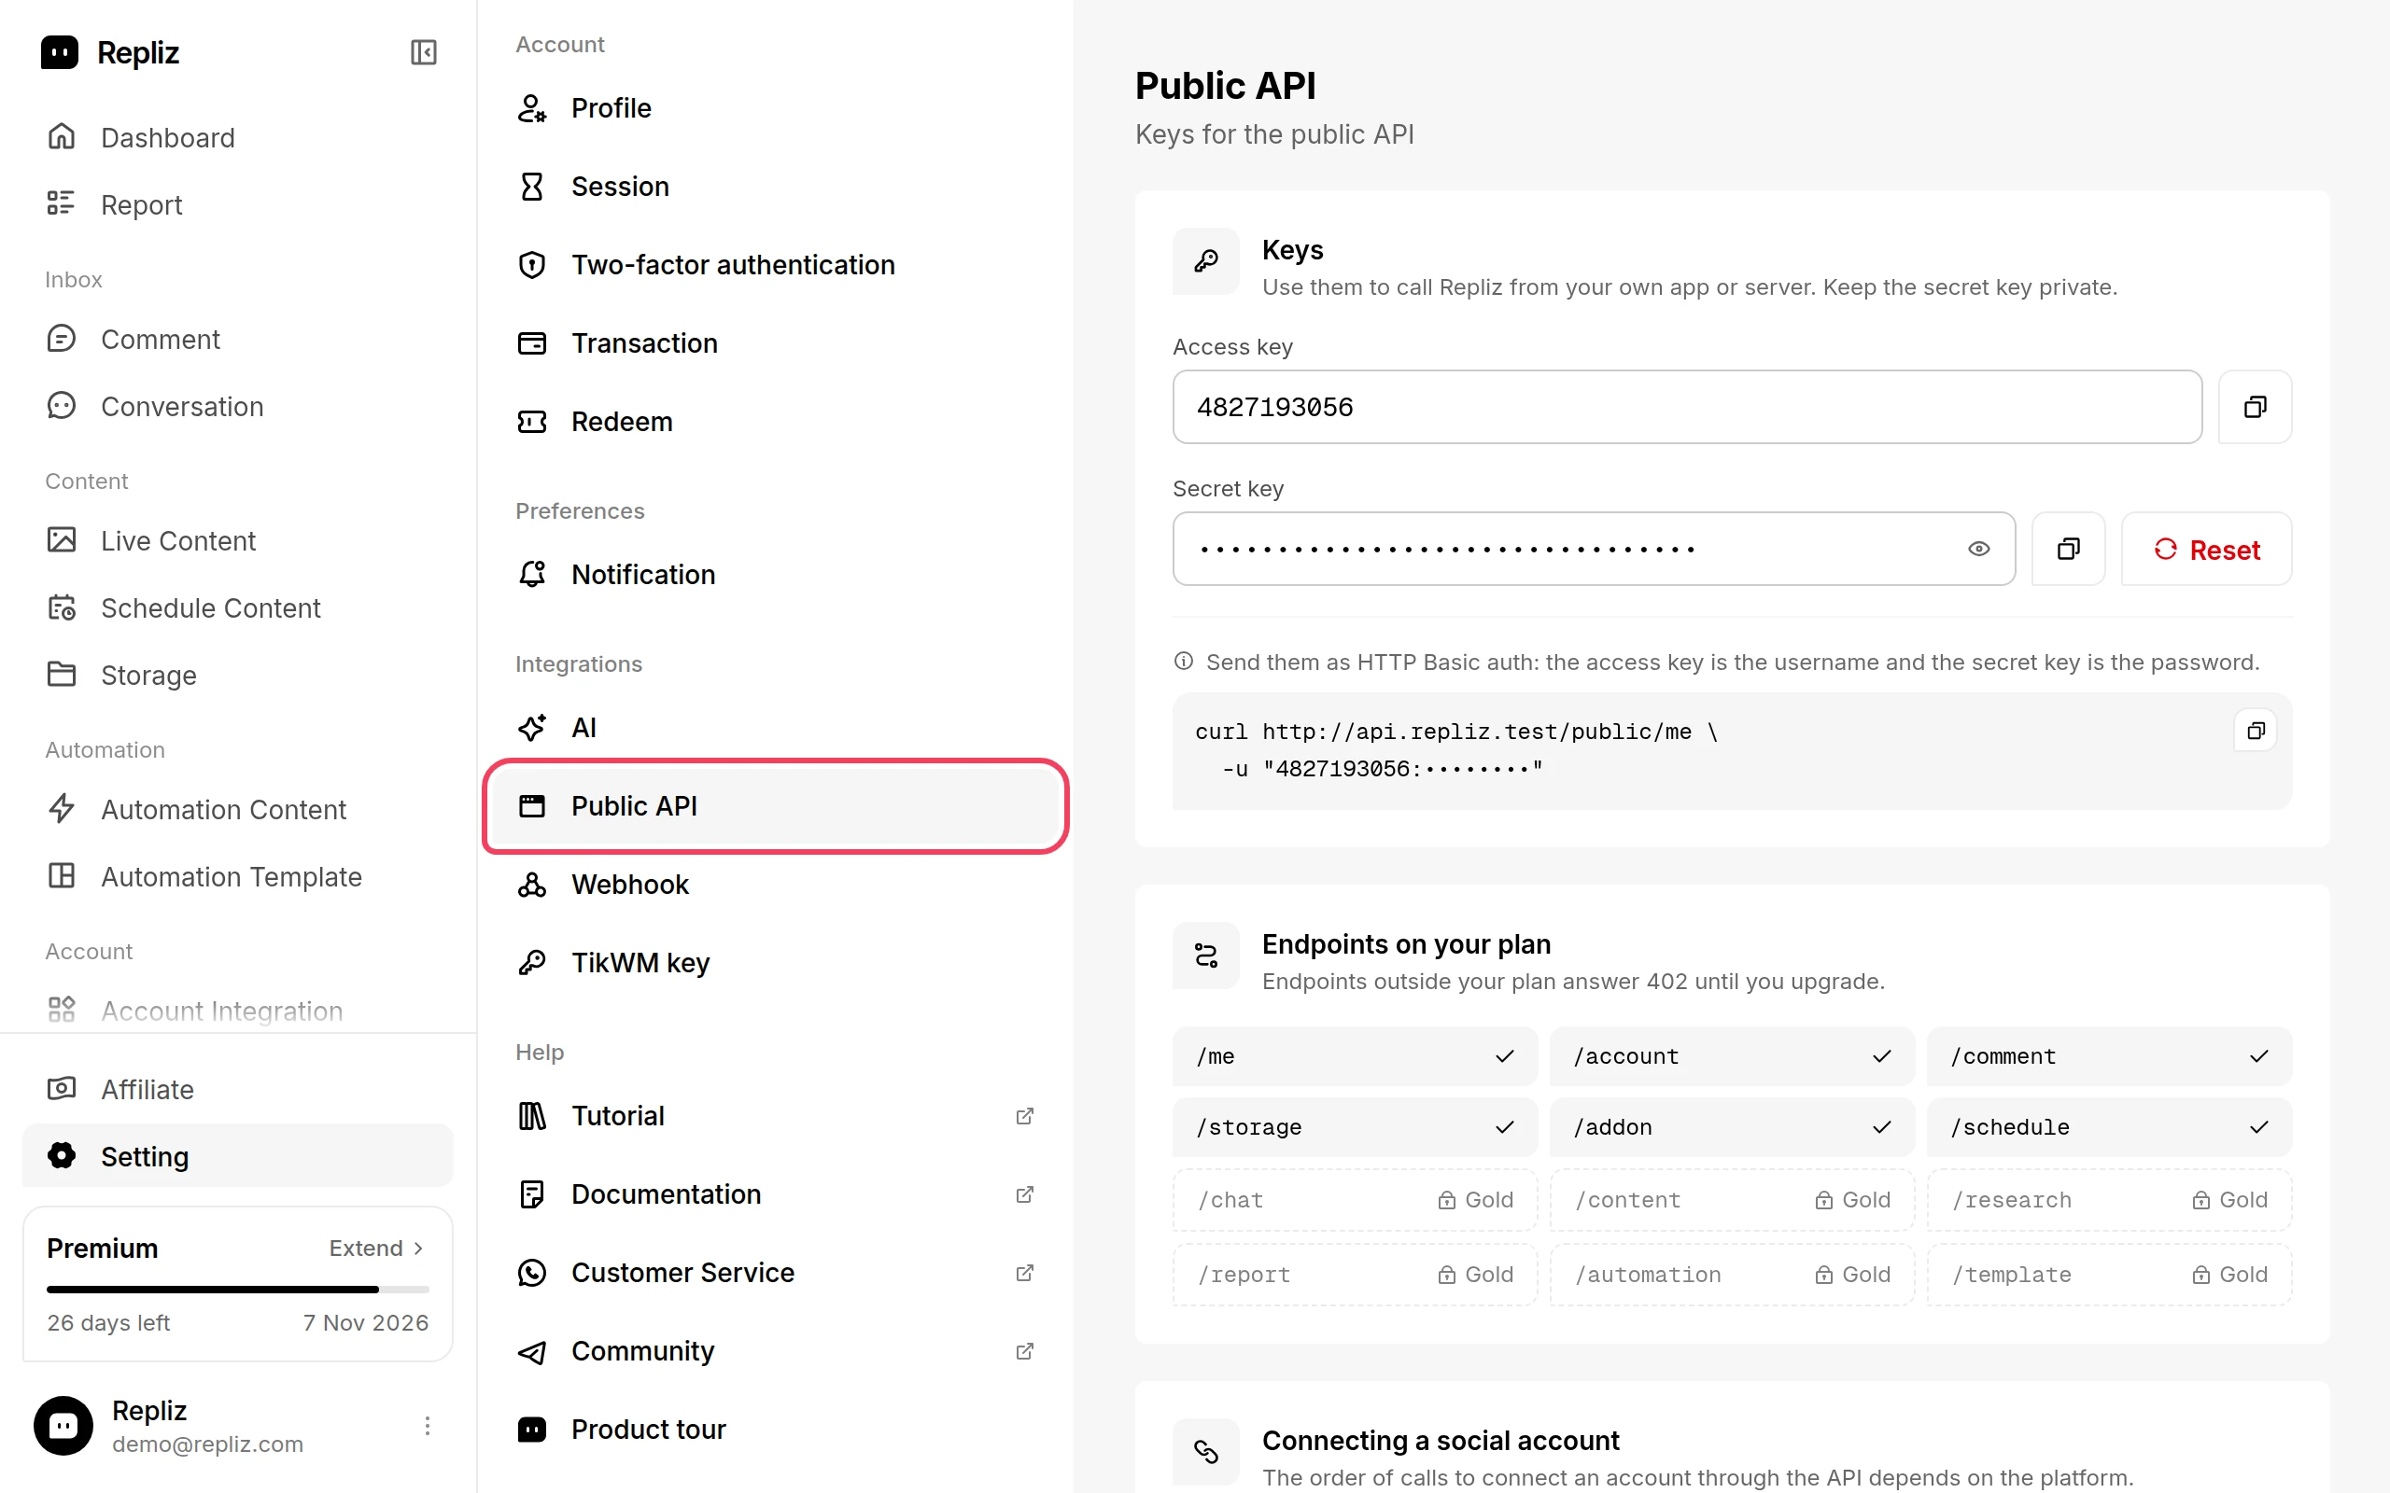Image resolution: width=2390 pixels, height=1493 pixels.
Task: Extend the Premium plan
Action: [376, 1249]
